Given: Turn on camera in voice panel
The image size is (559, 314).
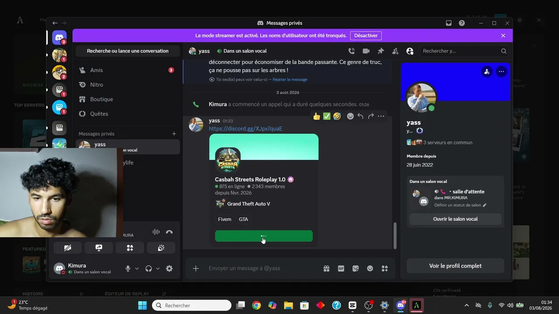Looking at the screenshot, I should (68, 248).
